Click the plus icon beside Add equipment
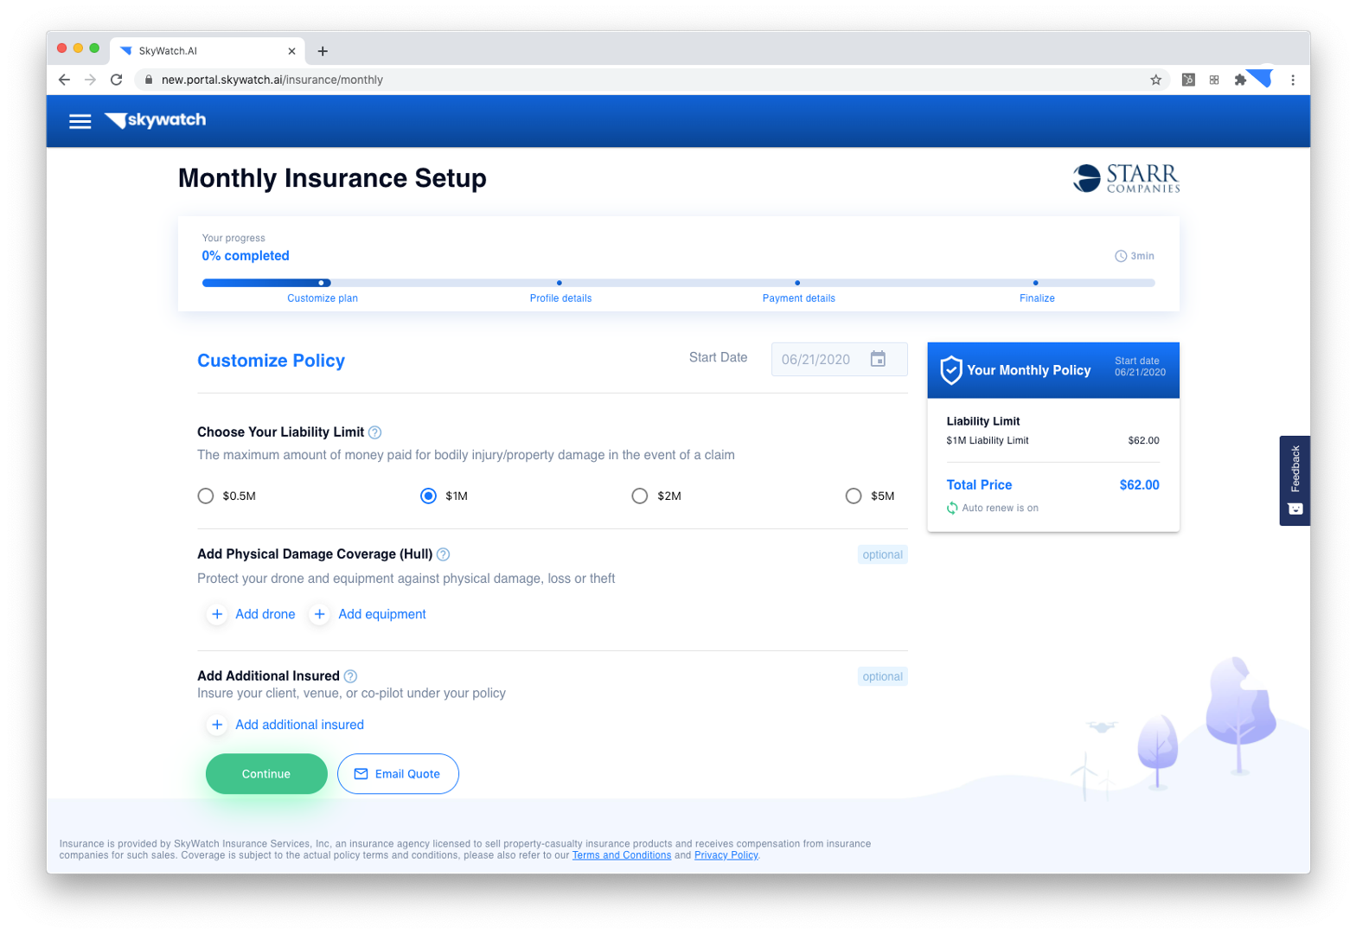 tap(320, 614)
